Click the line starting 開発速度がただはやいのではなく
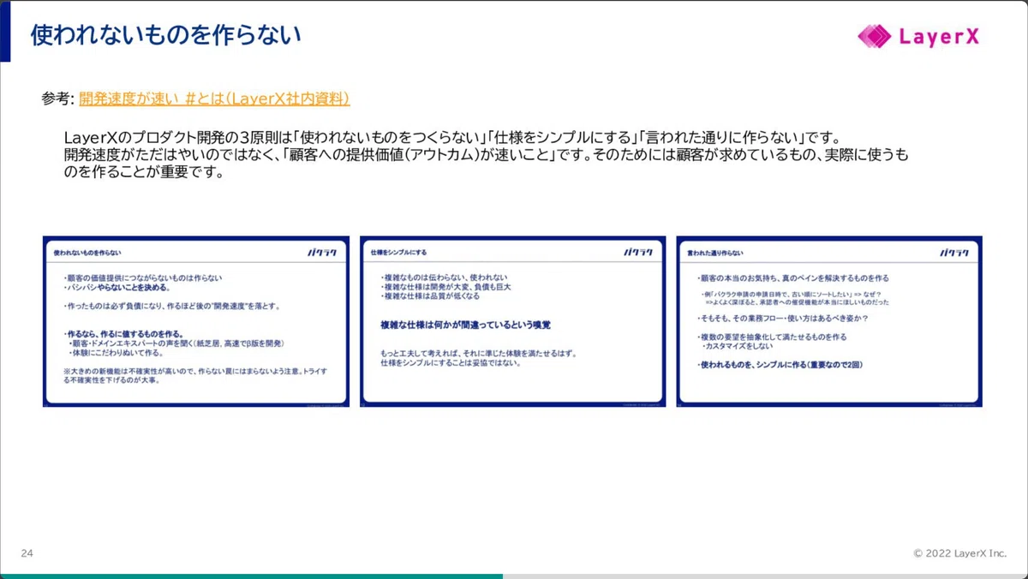 coord(486,155)
